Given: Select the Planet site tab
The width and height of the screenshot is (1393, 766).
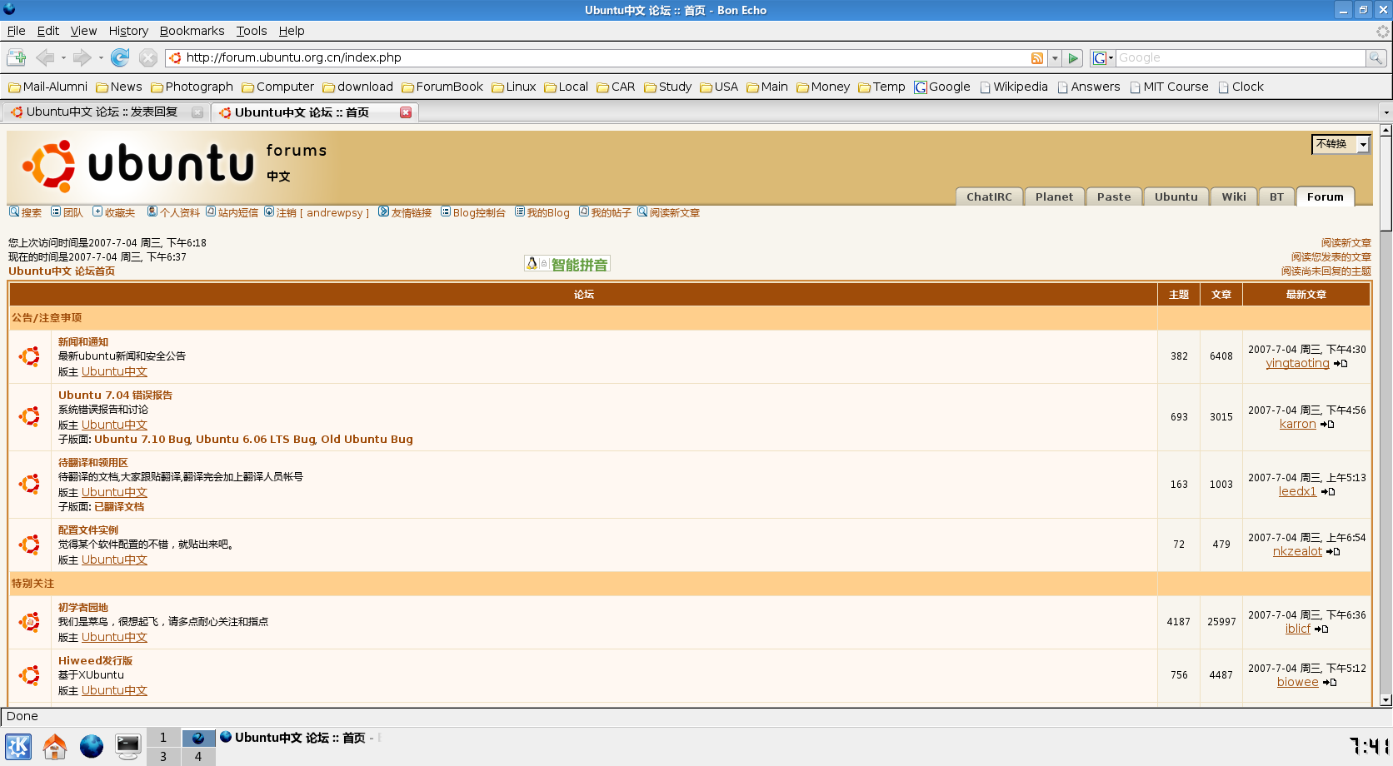Looking at the screenshot, I should (1054, 196).
